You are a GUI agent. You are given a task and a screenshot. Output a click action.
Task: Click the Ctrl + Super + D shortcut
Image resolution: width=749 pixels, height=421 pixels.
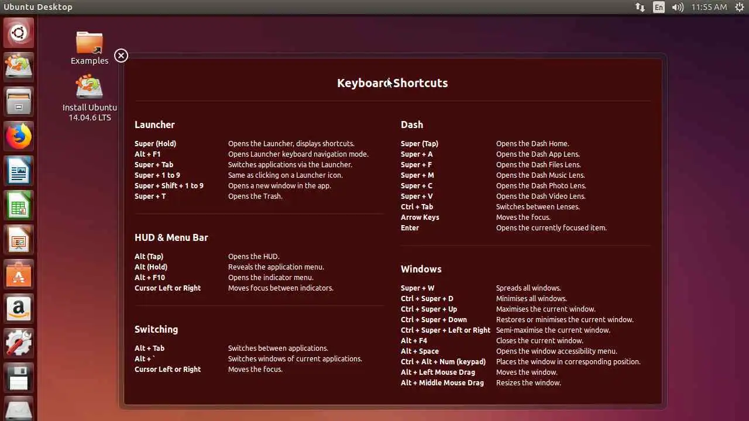[x=427, y=298]
